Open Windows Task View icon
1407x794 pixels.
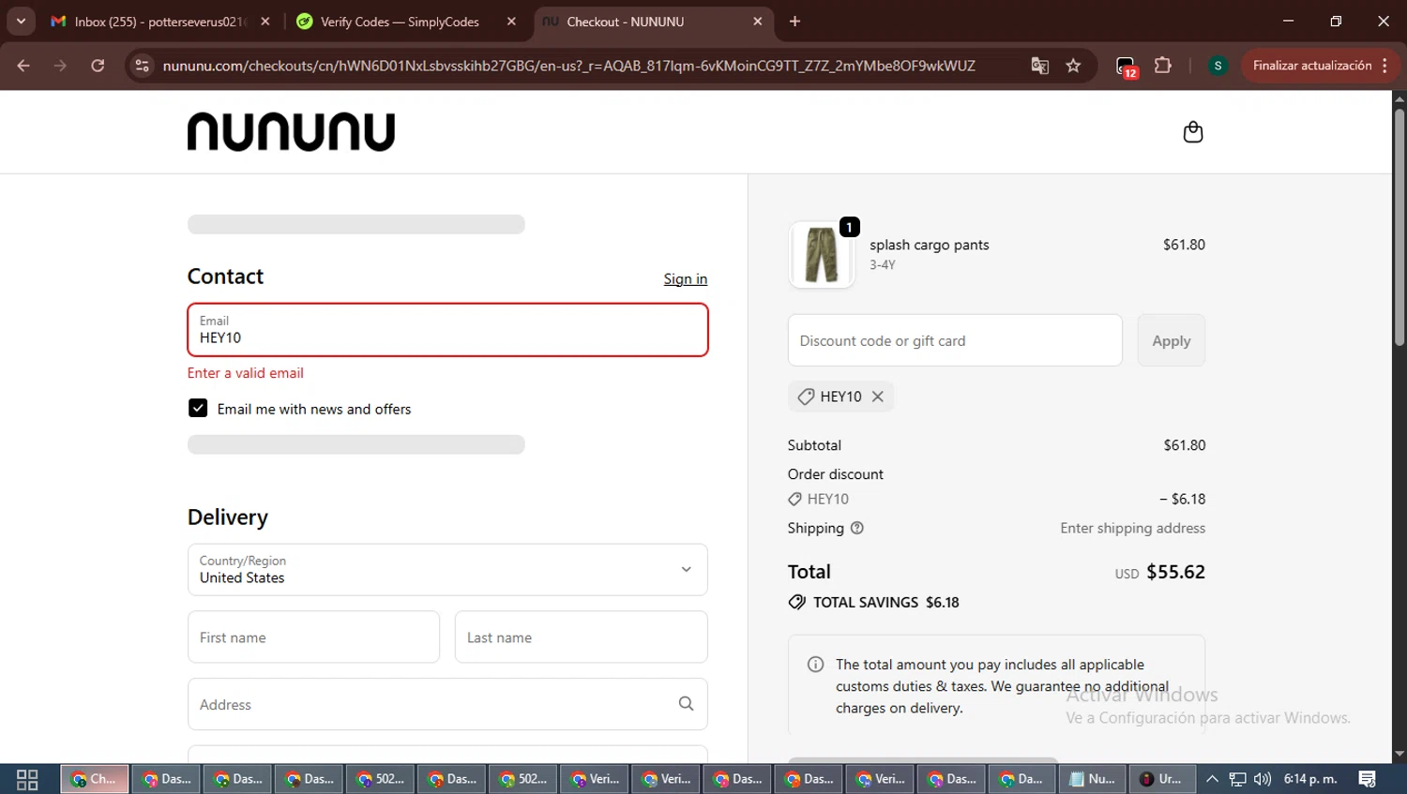point(27,779)
